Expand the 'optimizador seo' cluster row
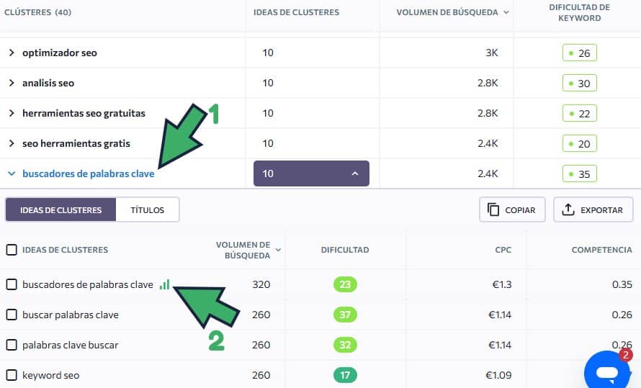The image size is (641, 388). point(12,53)
